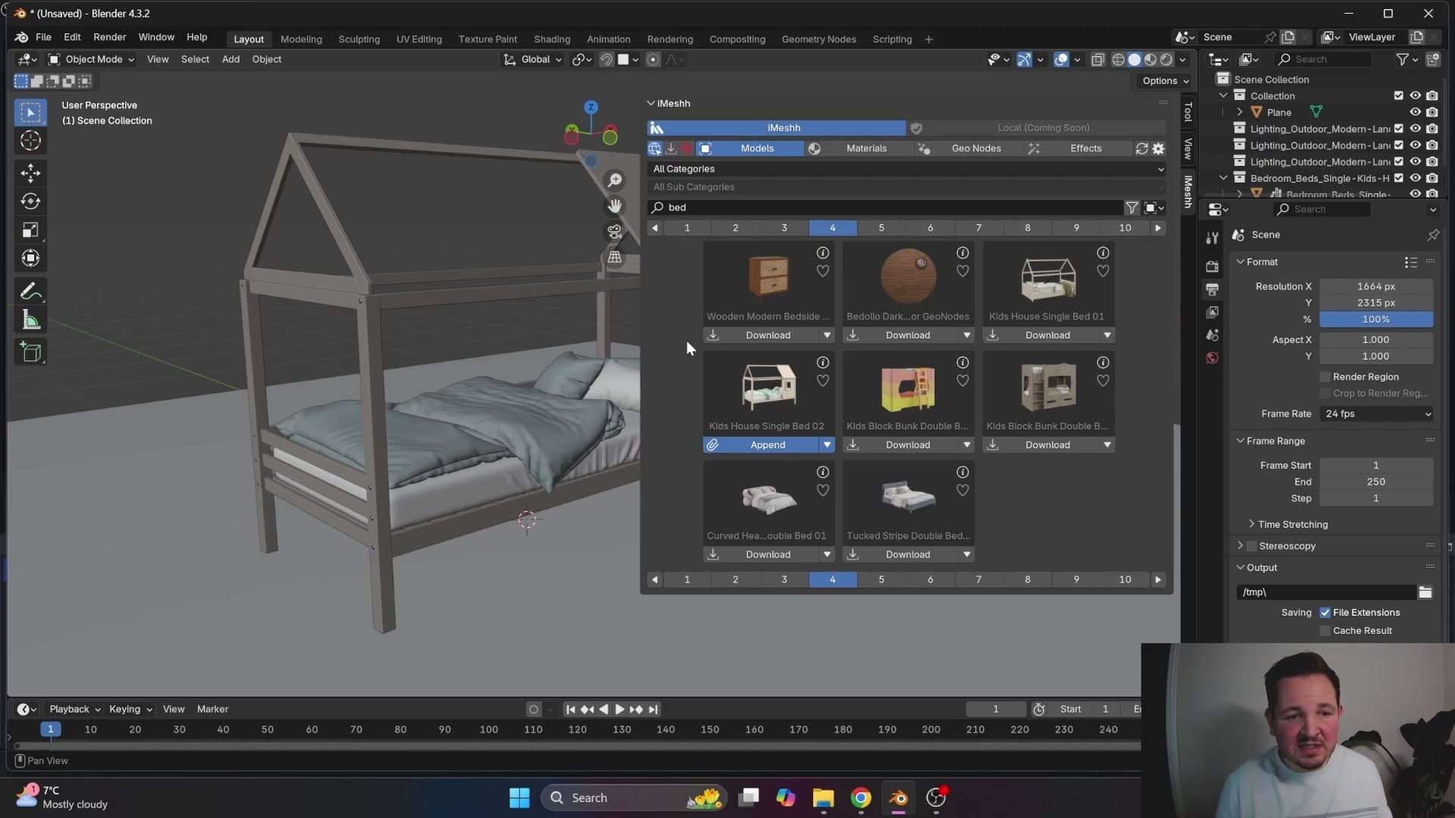This screenshot has height=818, width=1455.
Task: Select the Rotate tool
Action: pyautogui.click(x=30, y=201)
